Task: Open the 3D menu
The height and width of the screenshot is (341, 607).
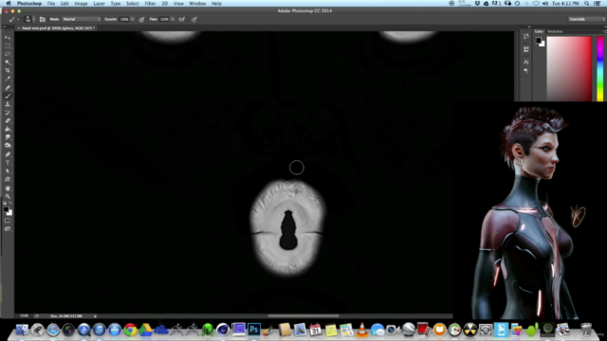Action: click(x=164, y=4)
